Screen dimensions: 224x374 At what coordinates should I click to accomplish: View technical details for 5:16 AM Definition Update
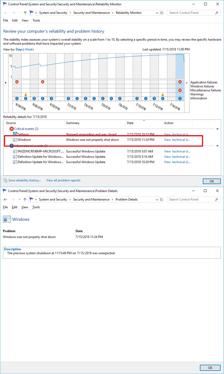point(177,157)
